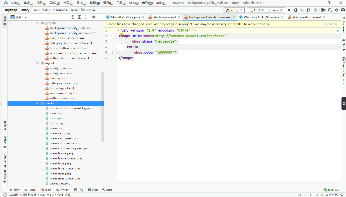
Task: Open the 问题 tool window
Action: 46,190
